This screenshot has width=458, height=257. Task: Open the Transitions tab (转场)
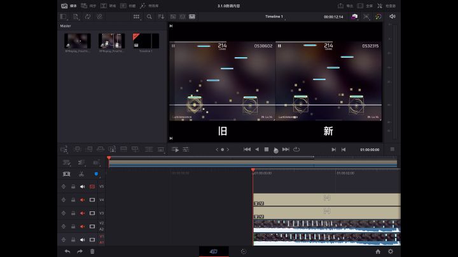point(108,6)
